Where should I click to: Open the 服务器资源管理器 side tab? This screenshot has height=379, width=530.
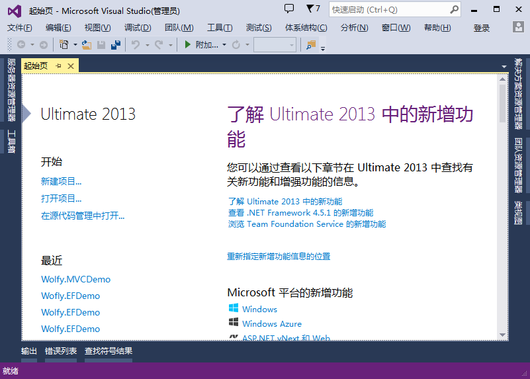[11, 90]
